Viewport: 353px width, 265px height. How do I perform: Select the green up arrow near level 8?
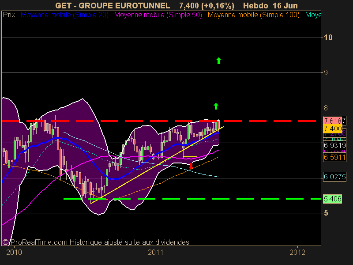tap(216, 106)
